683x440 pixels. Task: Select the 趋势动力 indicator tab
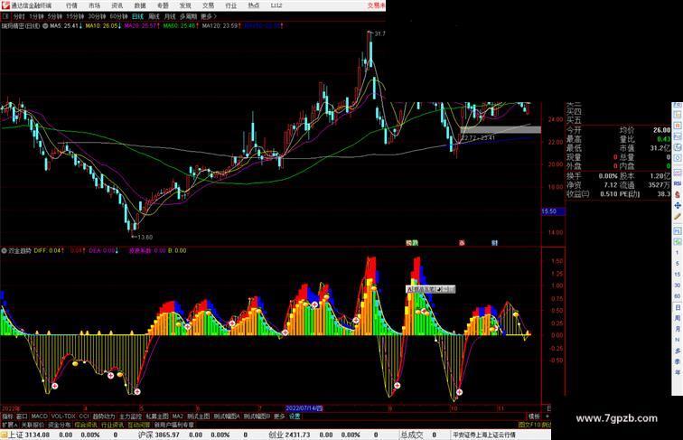[x=104, y=417]
